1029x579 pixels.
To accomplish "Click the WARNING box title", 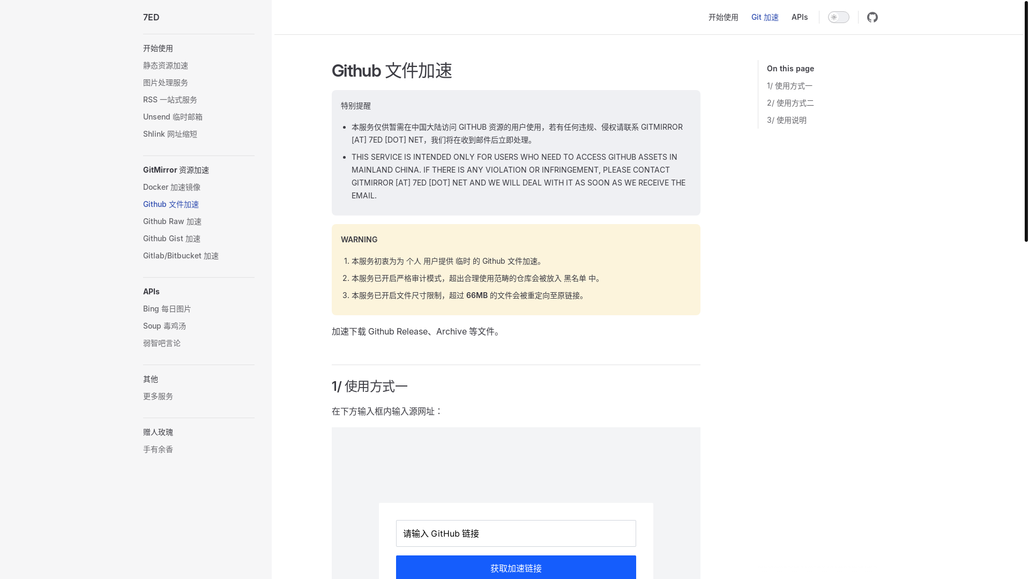I will pyautogui.click(x=359, y=240).
